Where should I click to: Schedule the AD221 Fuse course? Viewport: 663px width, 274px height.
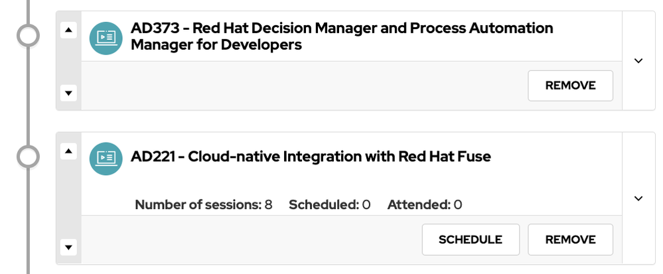click(x=470, y=240)
